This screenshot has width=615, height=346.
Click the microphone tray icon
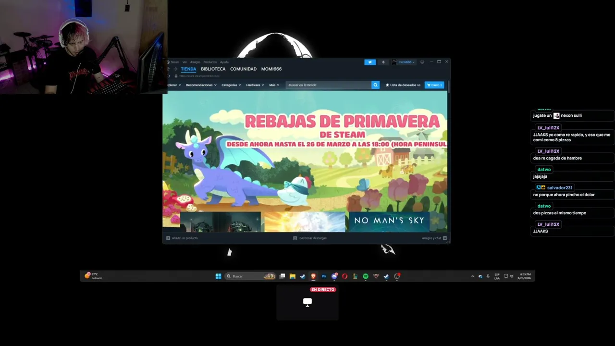[488, 276]
